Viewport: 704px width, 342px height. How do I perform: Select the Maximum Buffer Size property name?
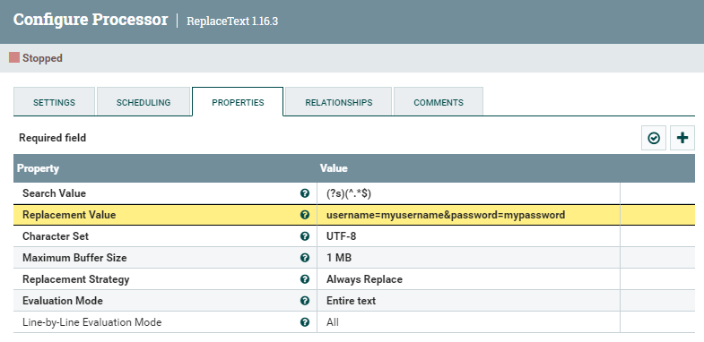coord(74,258)
